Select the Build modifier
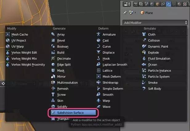This screenshot has height=131, width=190. [x=73, y=53]
